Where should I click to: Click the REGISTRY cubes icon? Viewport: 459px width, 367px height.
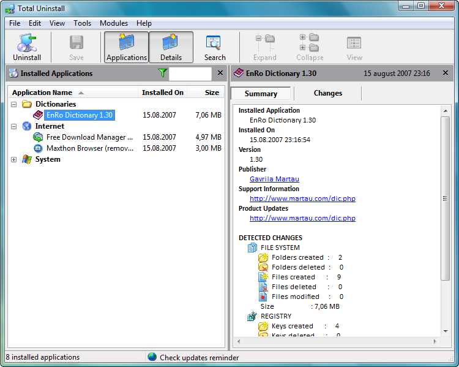point(252,316)
